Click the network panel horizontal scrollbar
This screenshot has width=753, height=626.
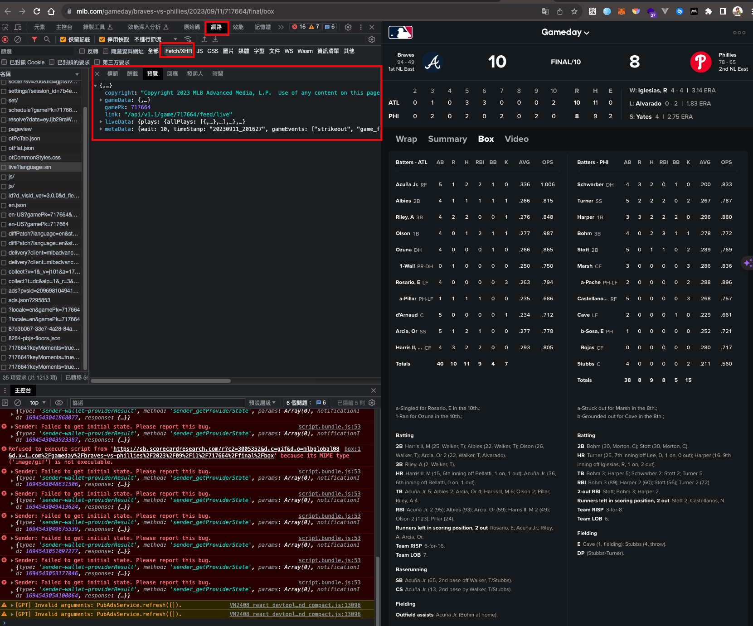tap(161, 381)
